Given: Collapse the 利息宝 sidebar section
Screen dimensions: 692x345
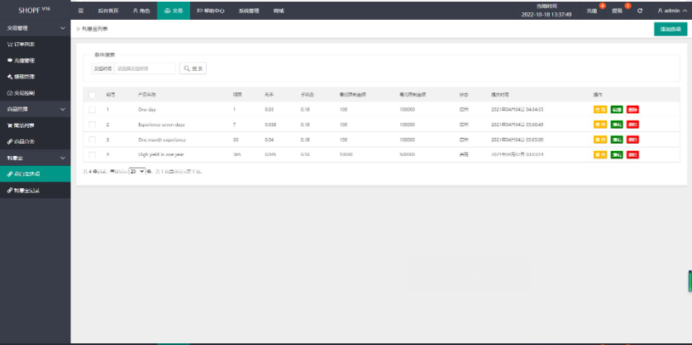Looking at the screenshot, I should point(35,158).
